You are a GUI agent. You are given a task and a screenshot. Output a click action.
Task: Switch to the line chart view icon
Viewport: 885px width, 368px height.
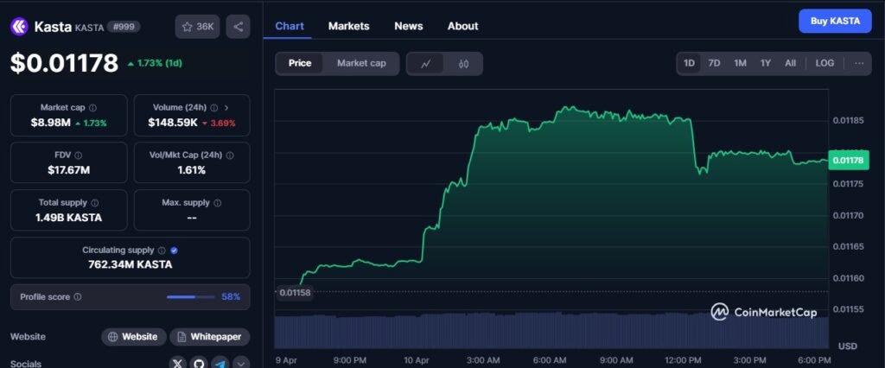pos(425,64)
